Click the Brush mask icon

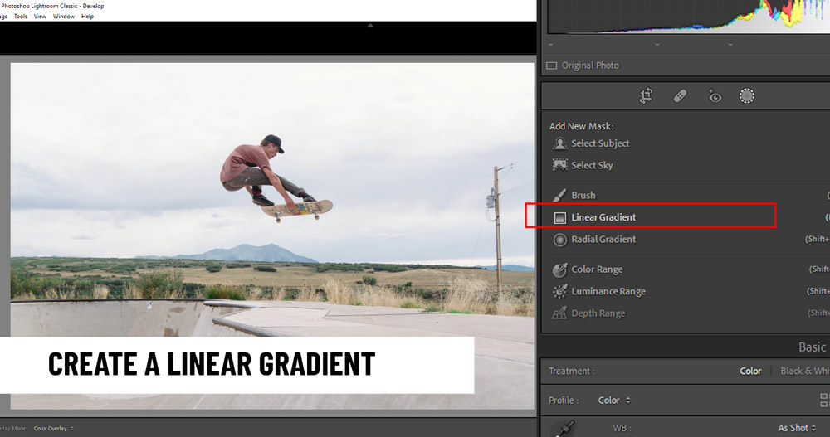[559, 195]
